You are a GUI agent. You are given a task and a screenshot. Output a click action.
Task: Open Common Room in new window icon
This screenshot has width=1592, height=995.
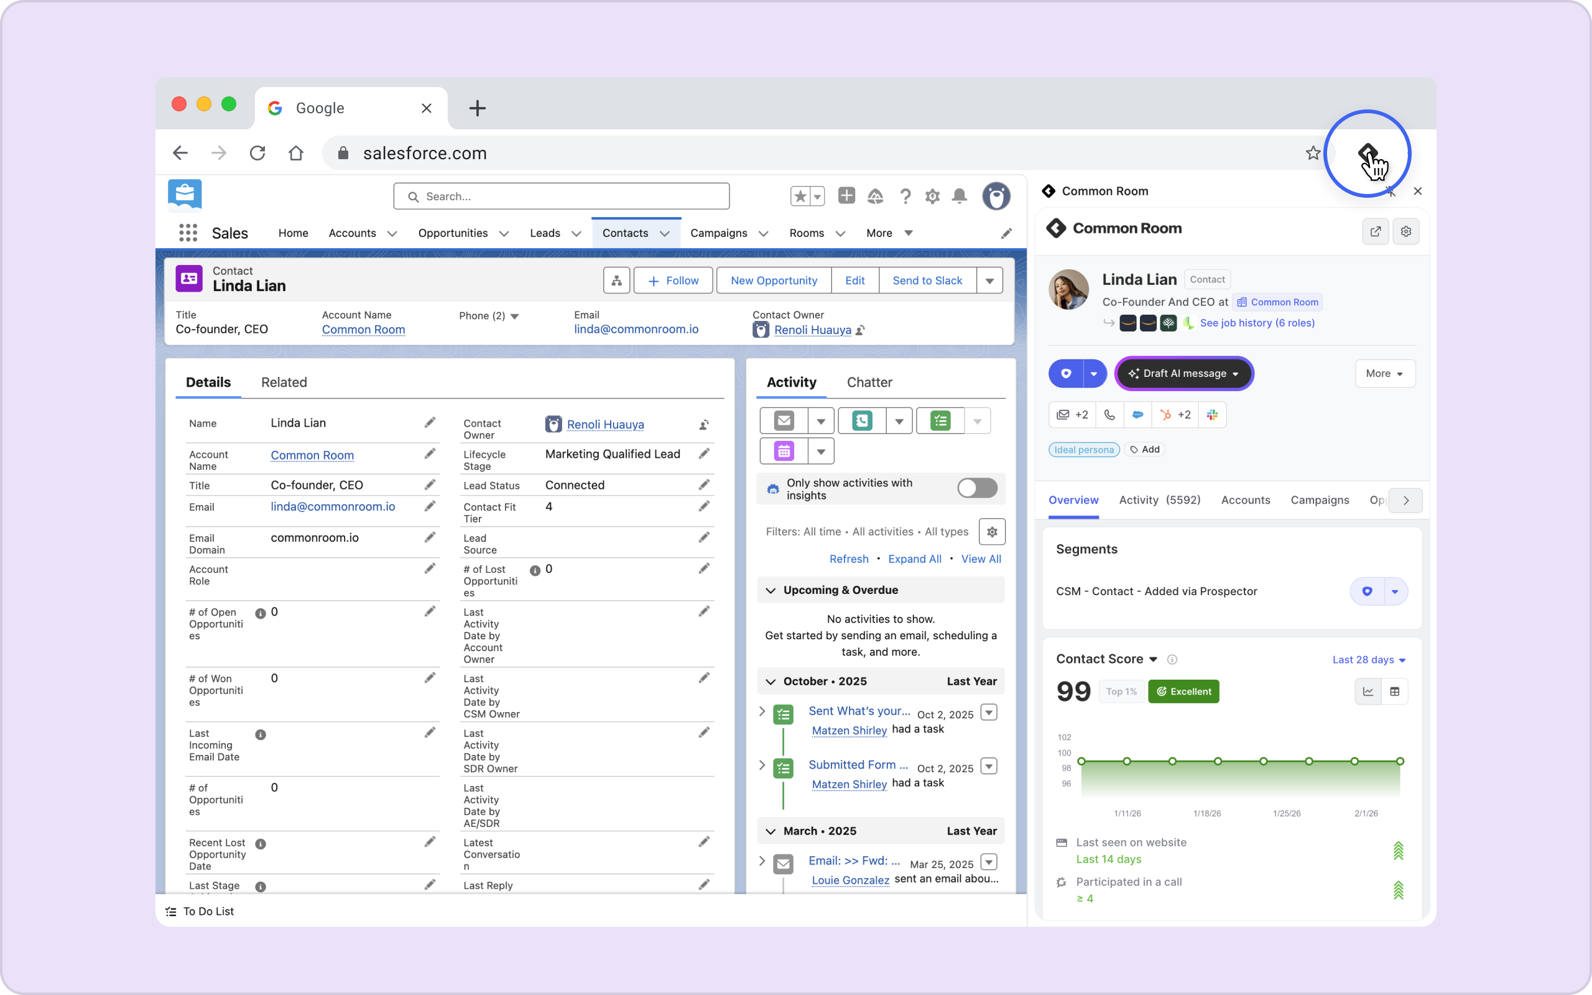point(1375,231)
